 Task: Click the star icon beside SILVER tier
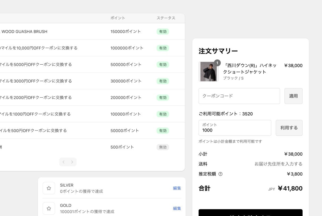49,188
